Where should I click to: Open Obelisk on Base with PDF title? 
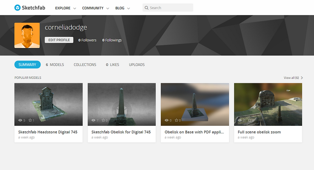point(194,132)
